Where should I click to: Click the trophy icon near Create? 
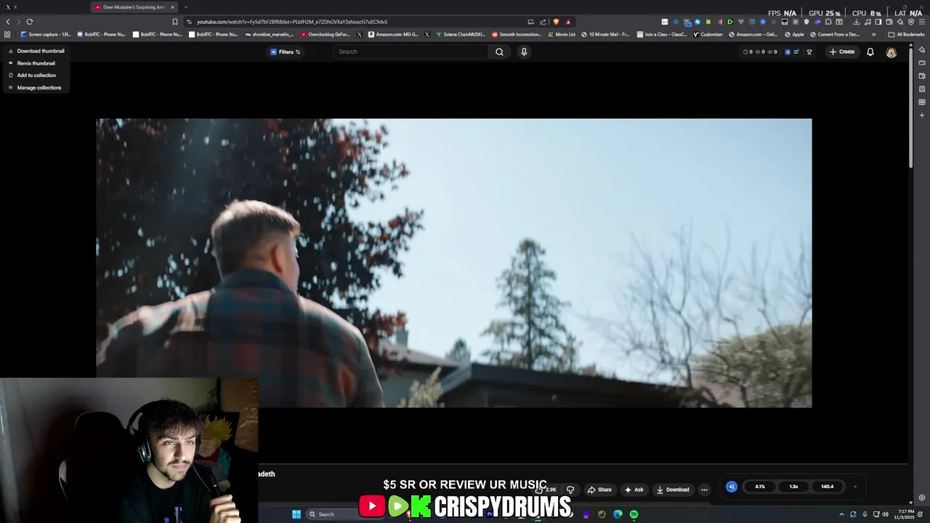point(809,52)
